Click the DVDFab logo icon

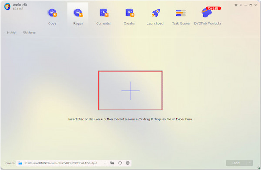click(7, 7)
